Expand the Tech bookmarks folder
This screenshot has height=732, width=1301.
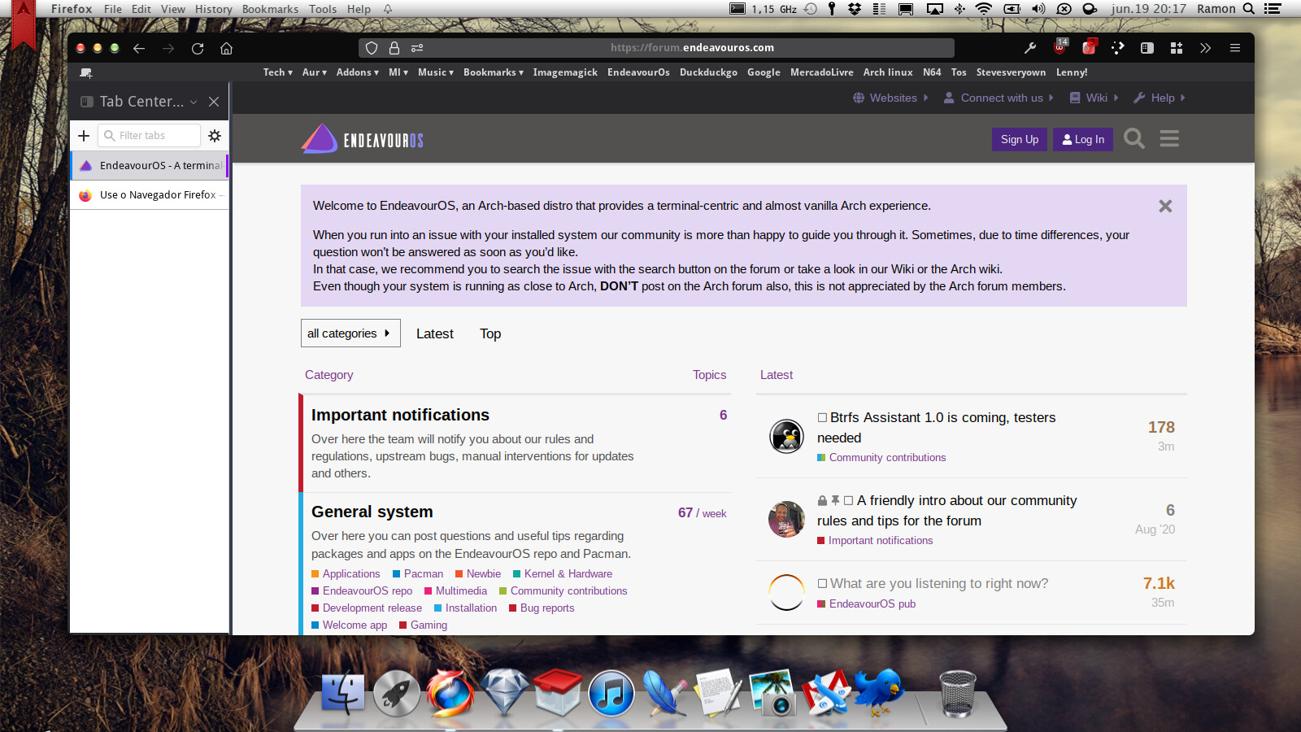[278, 72]
